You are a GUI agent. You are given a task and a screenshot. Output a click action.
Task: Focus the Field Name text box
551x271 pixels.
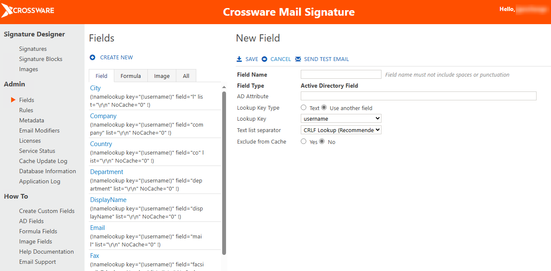click(x=341, y=75)
